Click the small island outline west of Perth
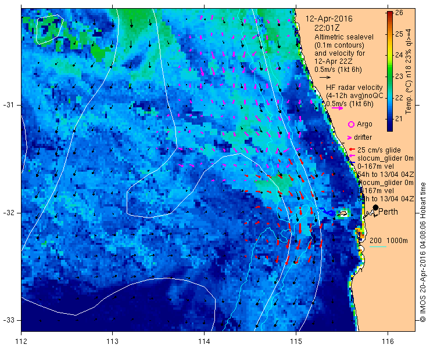The width and height of the screenshot is (430, 348). [342, 213]
